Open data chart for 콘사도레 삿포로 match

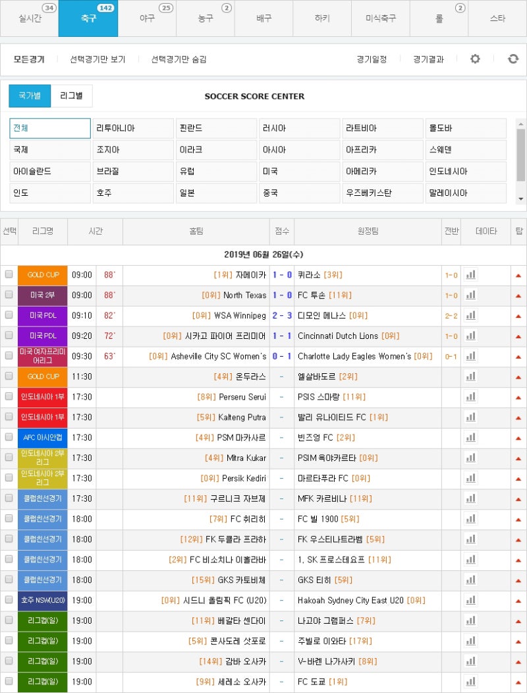coord(470,641)
